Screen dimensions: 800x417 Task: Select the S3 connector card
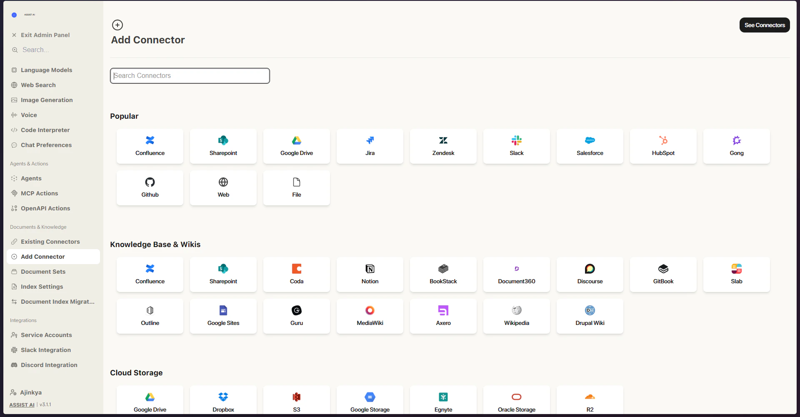point(297,400)
